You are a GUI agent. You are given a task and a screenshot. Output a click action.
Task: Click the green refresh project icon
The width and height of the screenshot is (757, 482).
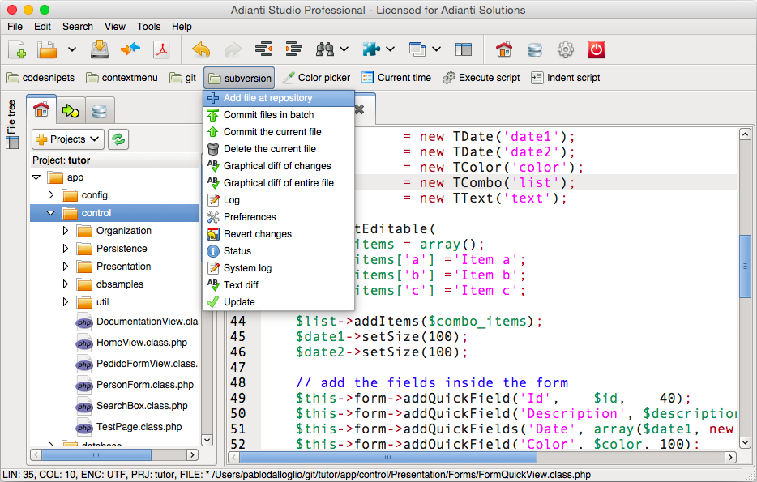coord(118,139)
